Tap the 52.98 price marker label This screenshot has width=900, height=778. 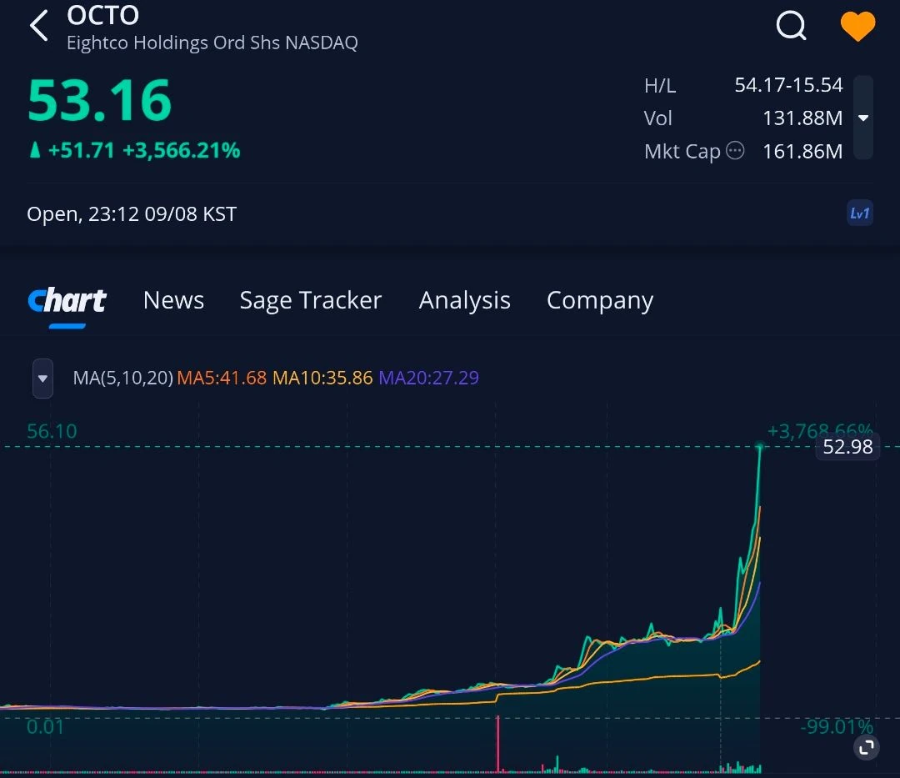(x=847, y=447)
